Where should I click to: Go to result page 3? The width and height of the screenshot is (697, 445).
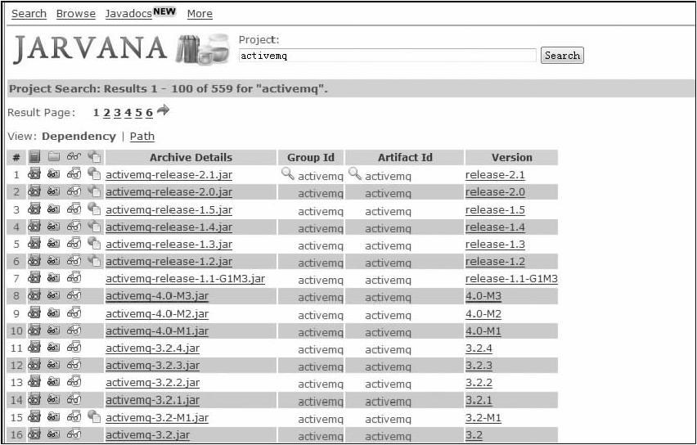tap(117, 113)
